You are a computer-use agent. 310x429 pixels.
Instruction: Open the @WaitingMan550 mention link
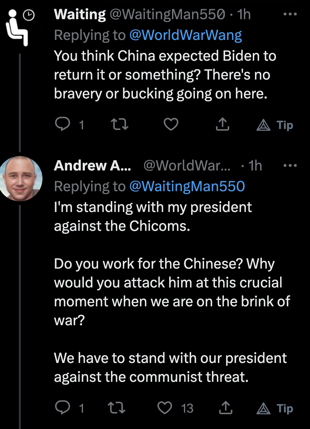point(187,187)
